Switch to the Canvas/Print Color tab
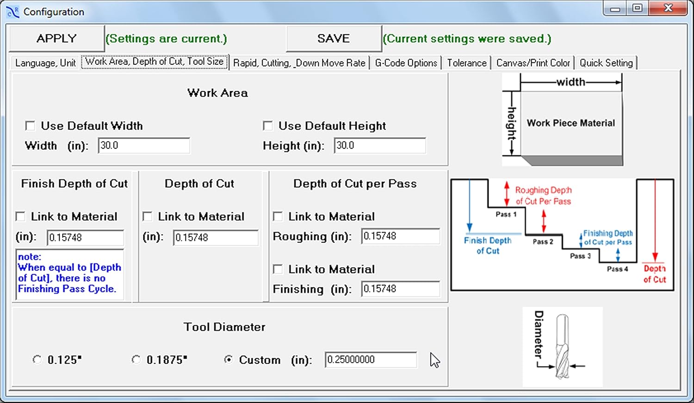This screenshot has height=403, width=694. click(x=533, y=63)
